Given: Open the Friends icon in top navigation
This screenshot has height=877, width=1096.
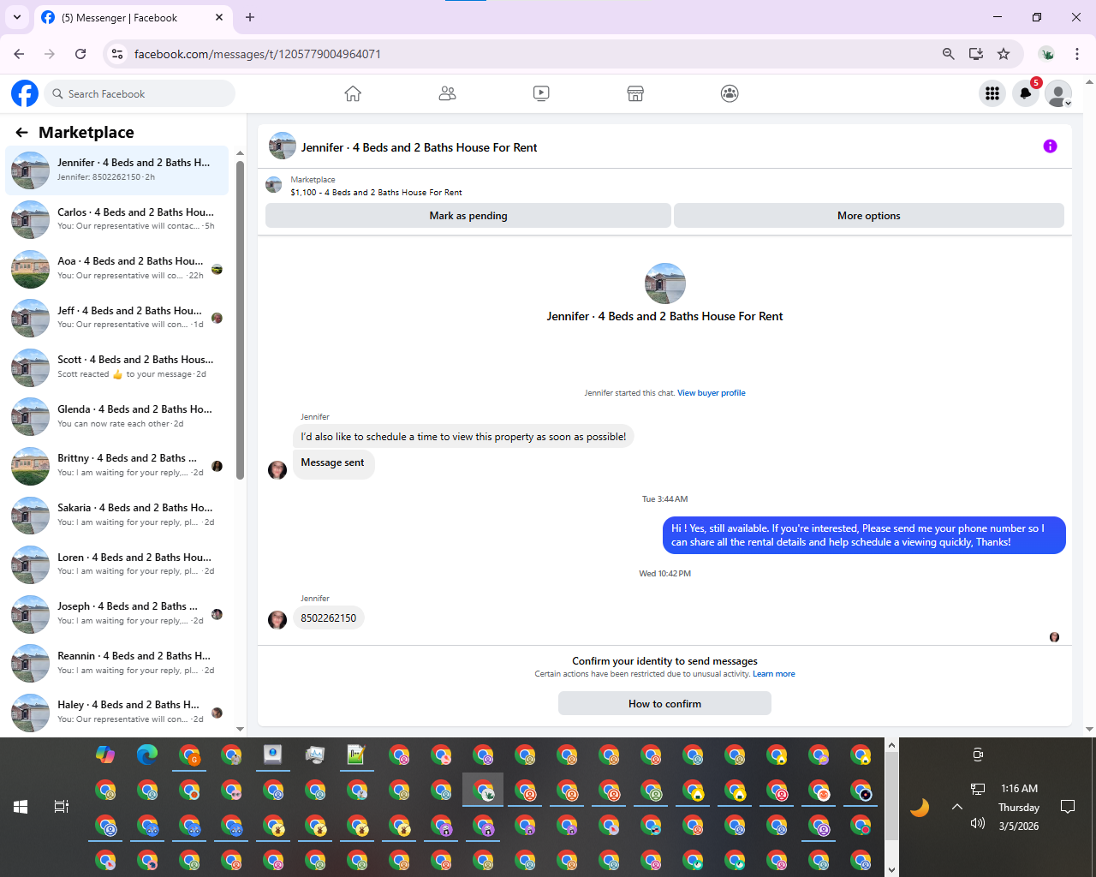Looking at the screenshot, I should 447,93.
